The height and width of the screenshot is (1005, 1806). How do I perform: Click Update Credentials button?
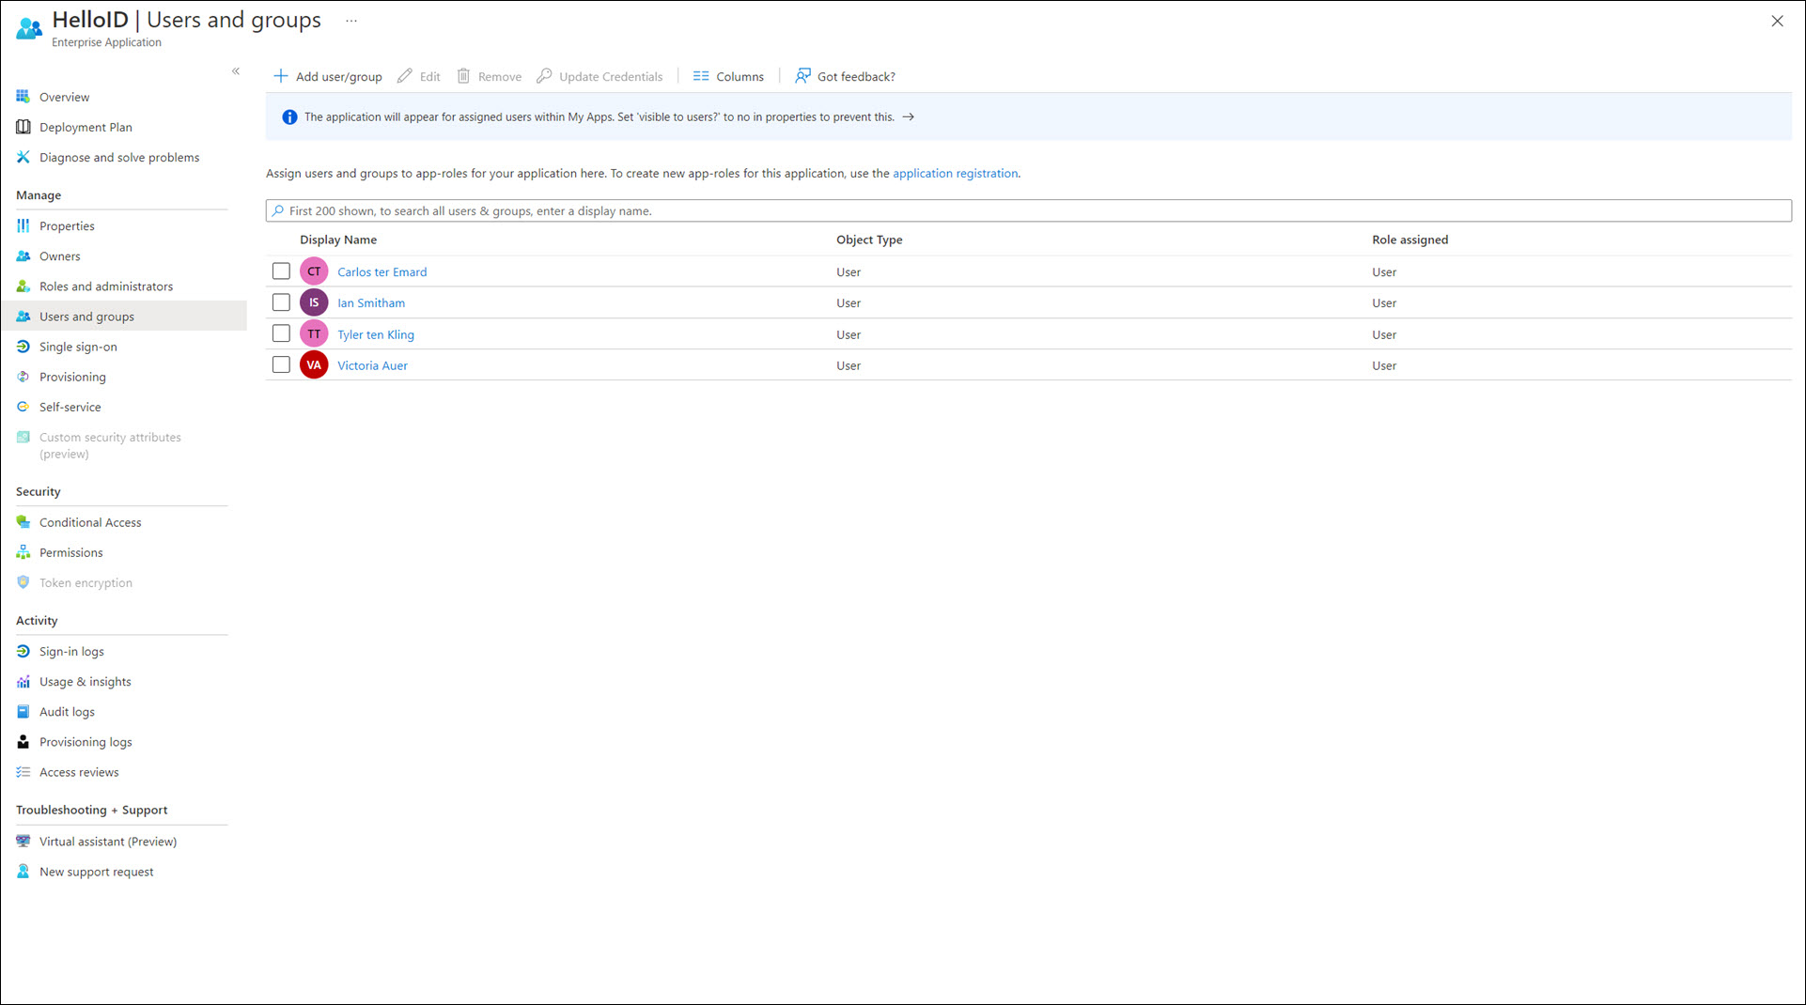599,76
